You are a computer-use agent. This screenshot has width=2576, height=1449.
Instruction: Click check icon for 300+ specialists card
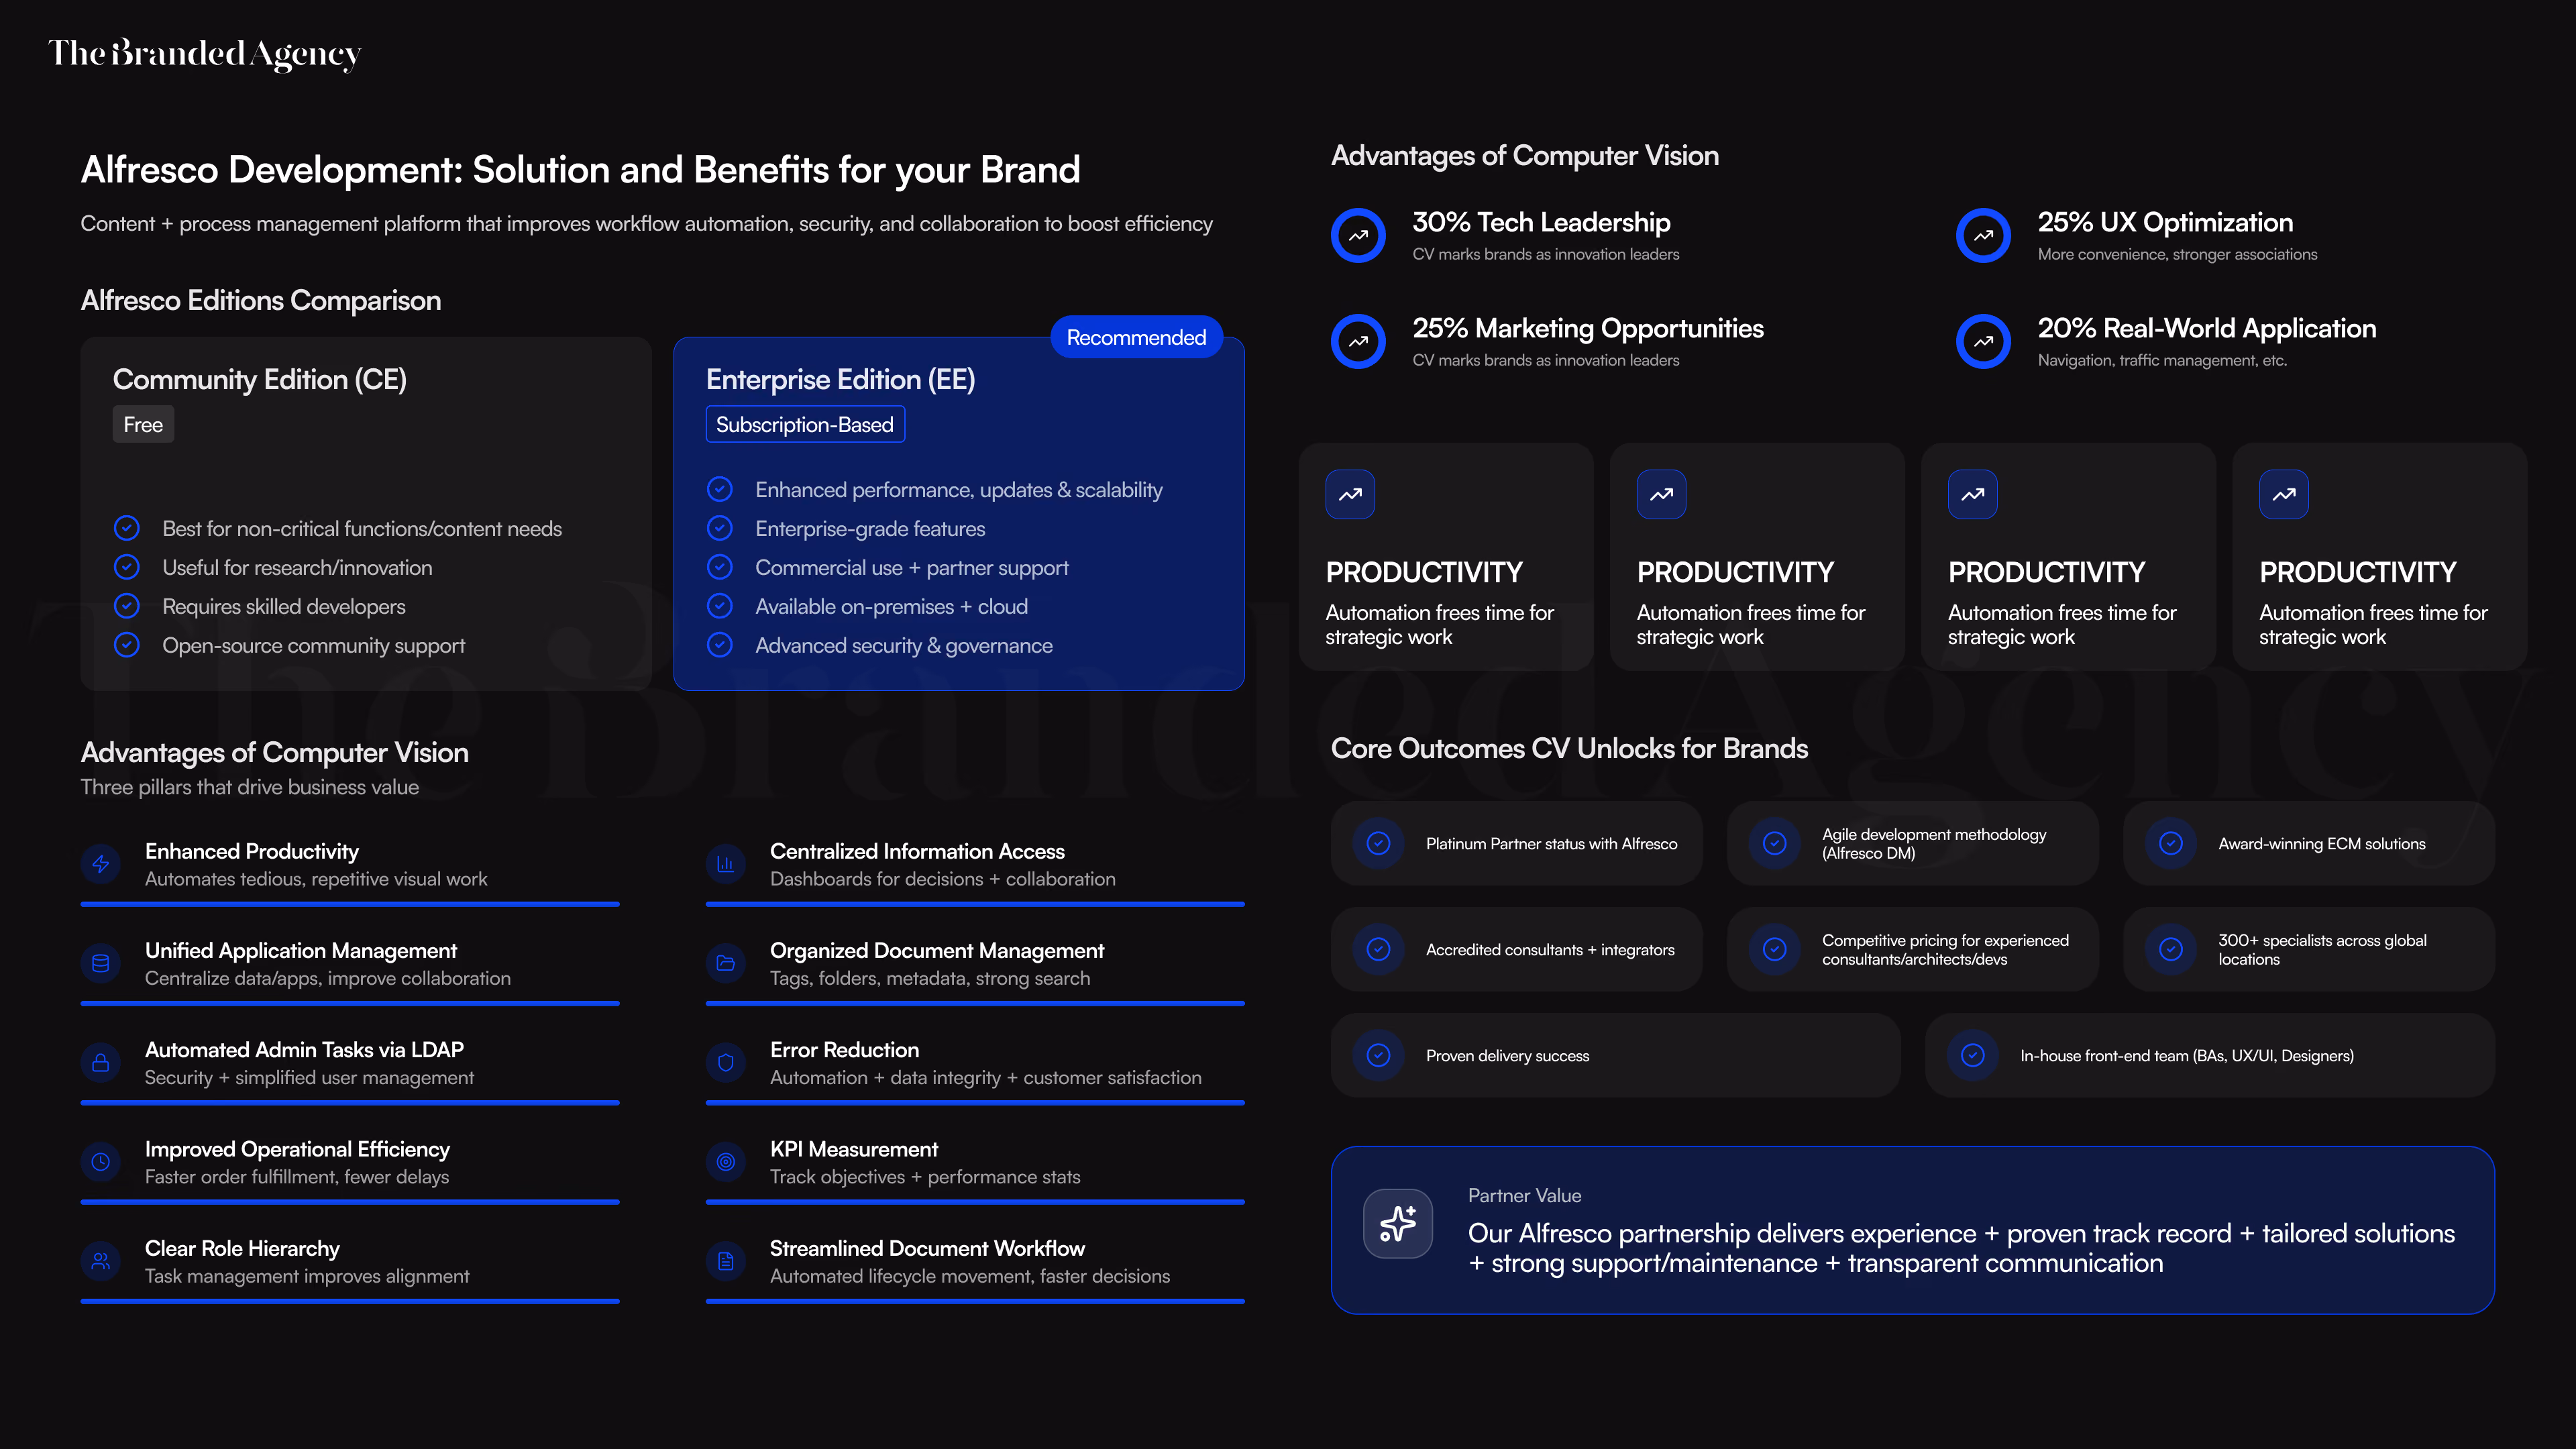pos(2170,950)
